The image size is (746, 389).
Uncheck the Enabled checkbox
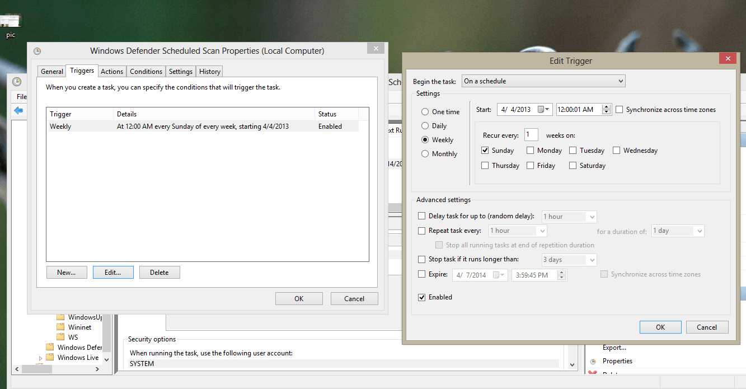pos(422,297)
